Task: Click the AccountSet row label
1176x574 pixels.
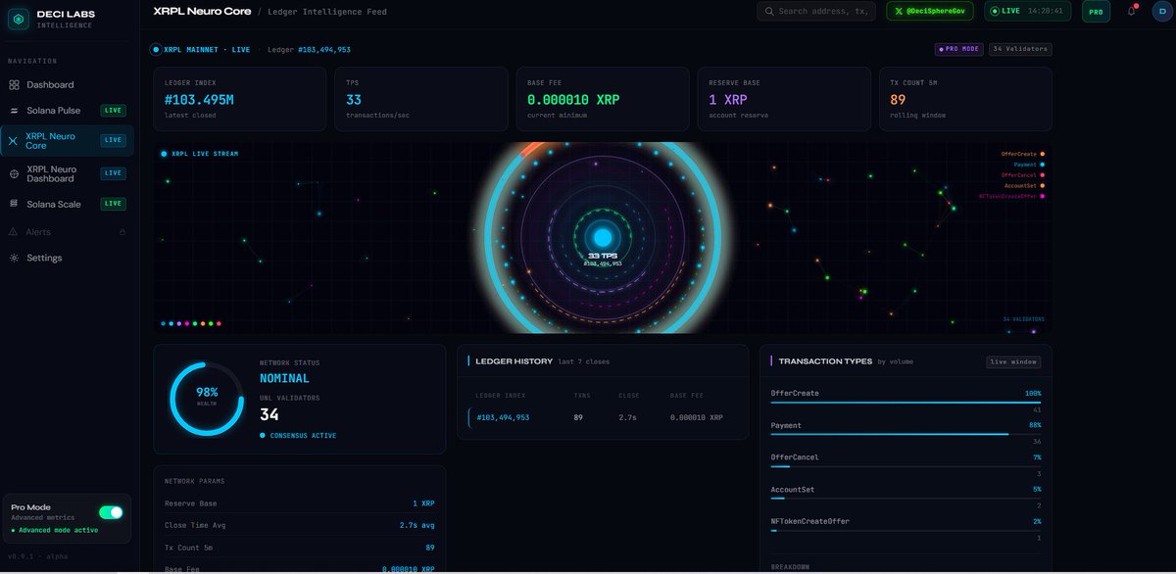Action: click(x=795, y=489)
